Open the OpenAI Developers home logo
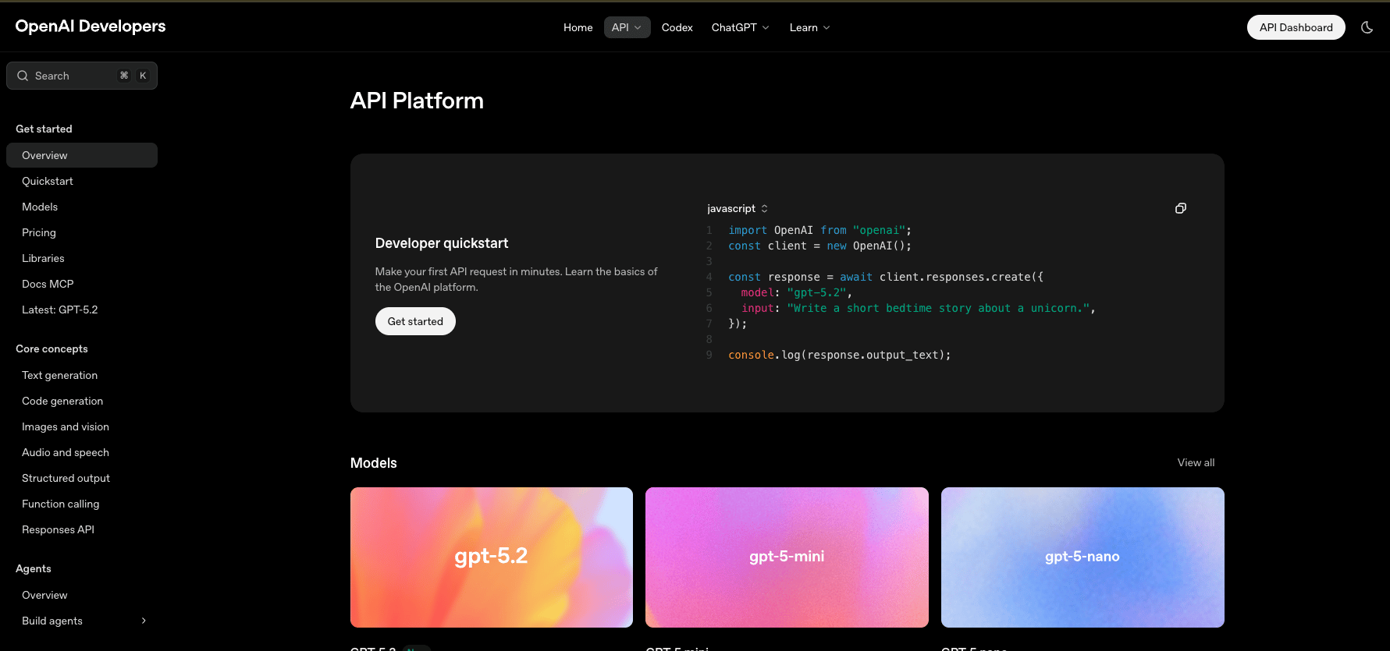The width and height of the screenshot is (1390, 651). point(91,27)
